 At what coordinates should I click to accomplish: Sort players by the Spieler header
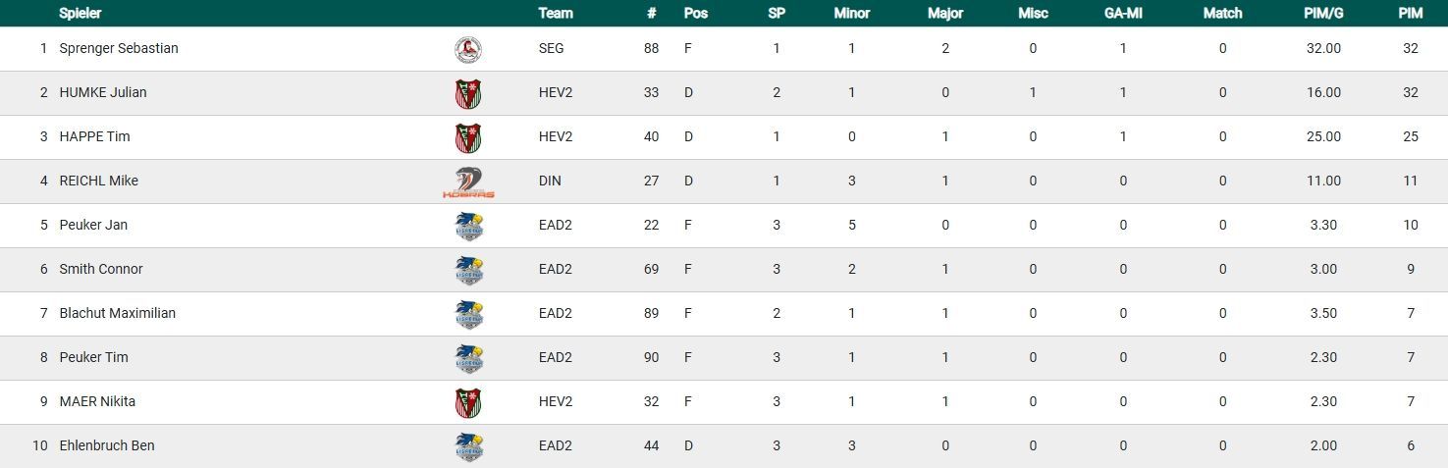click(x=80, y=14)
